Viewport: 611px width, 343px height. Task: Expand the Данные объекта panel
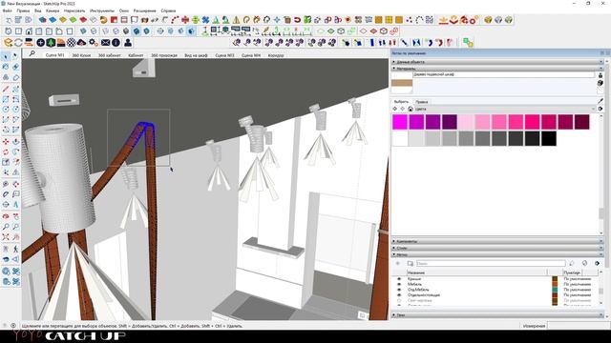pos(497,62)
